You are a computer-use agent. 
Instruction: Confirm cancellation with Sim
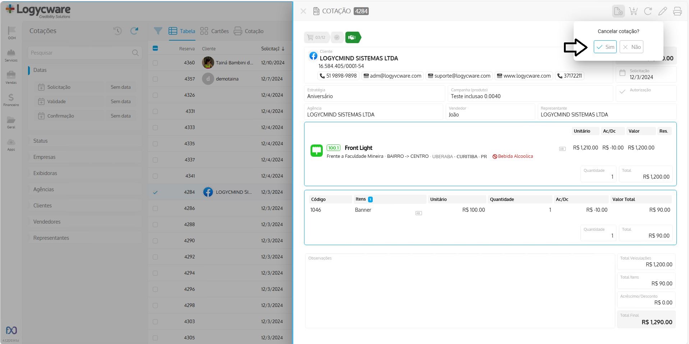[x=605, y=47]
